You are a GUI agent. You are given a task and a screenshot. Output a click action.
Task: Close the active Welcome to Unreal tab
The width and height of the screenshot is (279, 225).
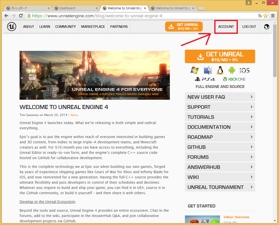click(145, 8)
